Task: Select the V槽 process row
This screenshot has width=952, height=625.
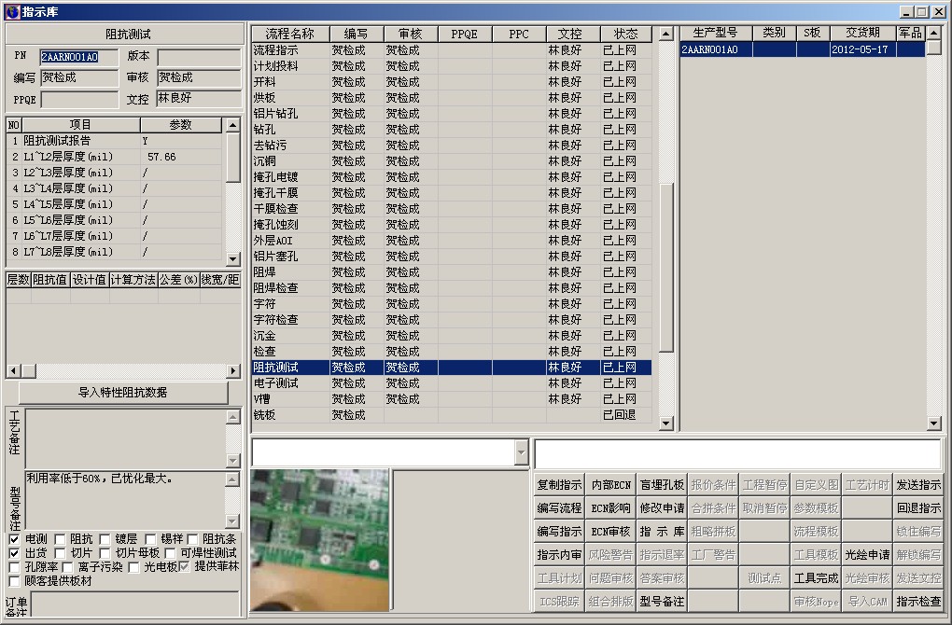Action: (x=451, y=399)
